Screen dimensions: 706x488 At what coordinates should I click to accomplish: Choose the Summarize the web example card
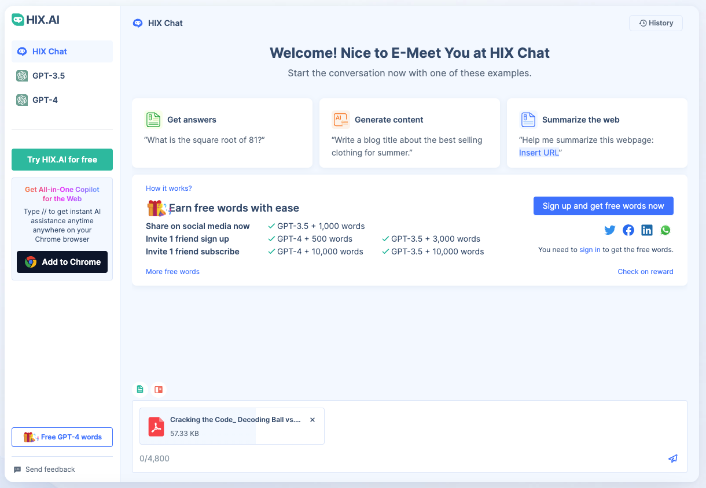click(597, 133)
